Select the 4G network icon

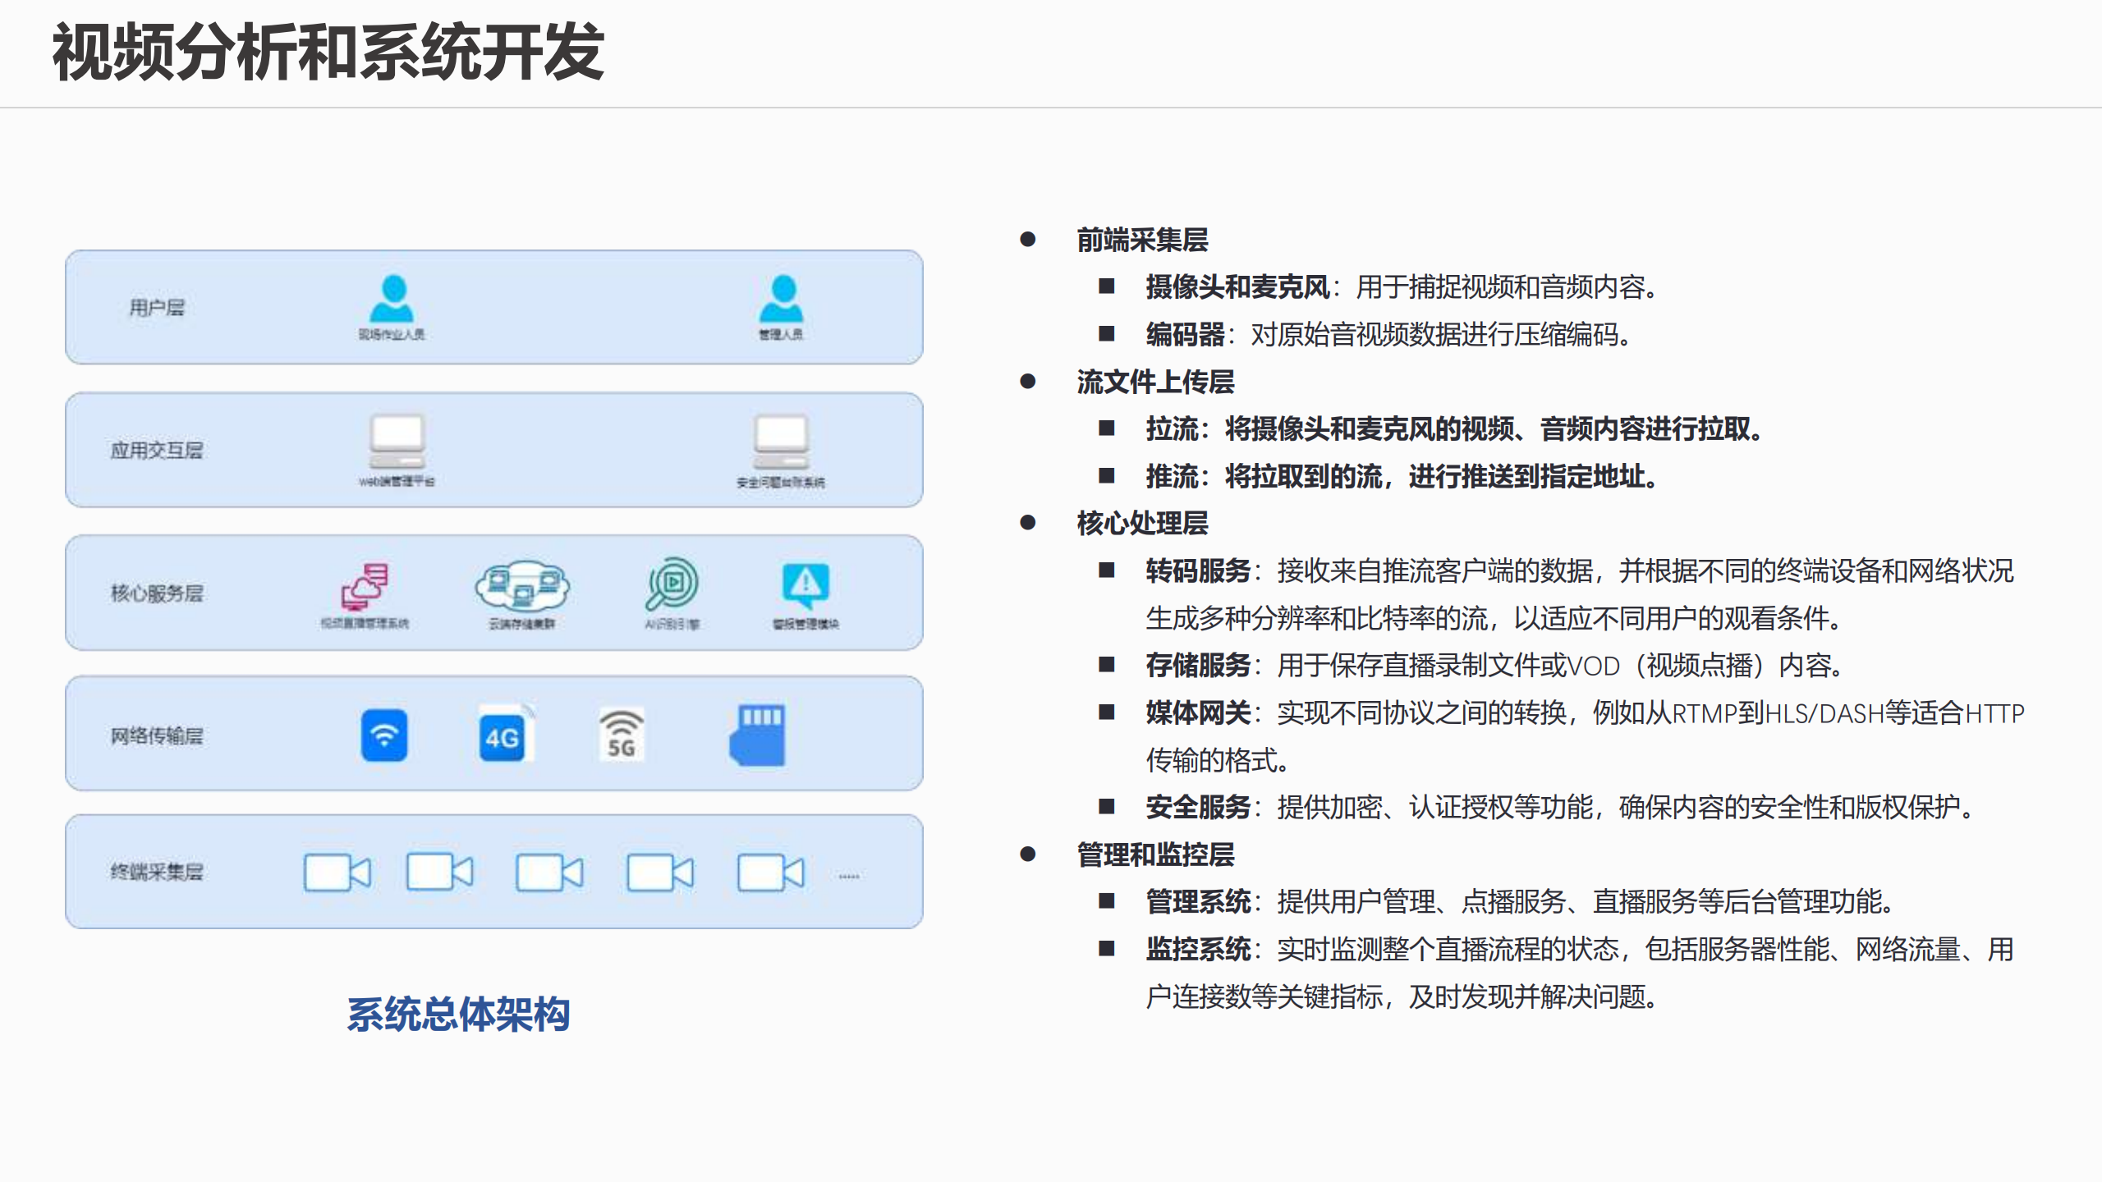pyautogui.click(x=503, y=735)
